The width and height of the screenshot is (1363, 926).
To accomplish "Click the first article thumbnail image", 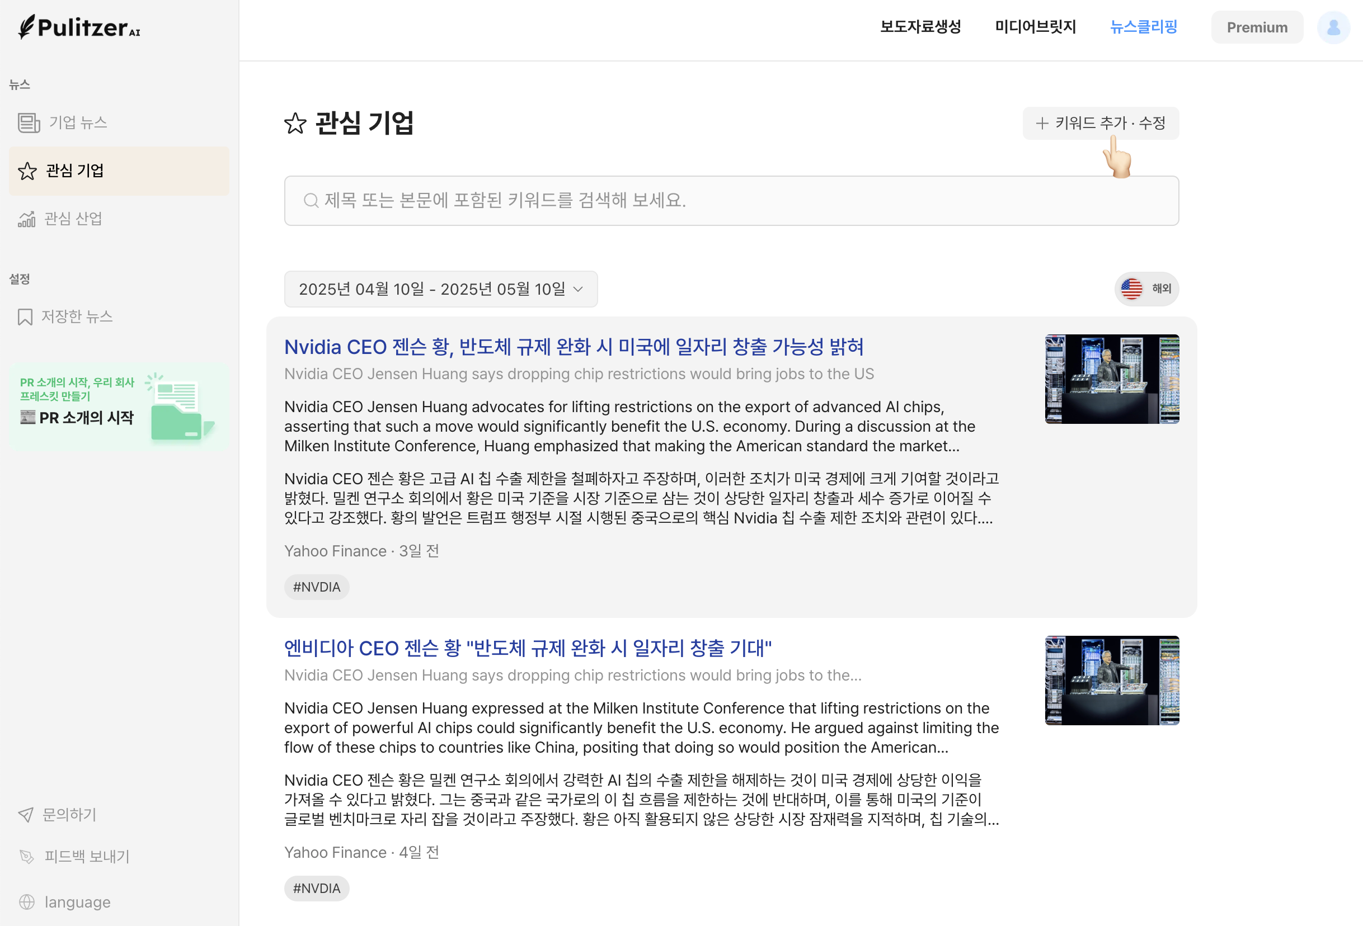I will [1111, 379].
